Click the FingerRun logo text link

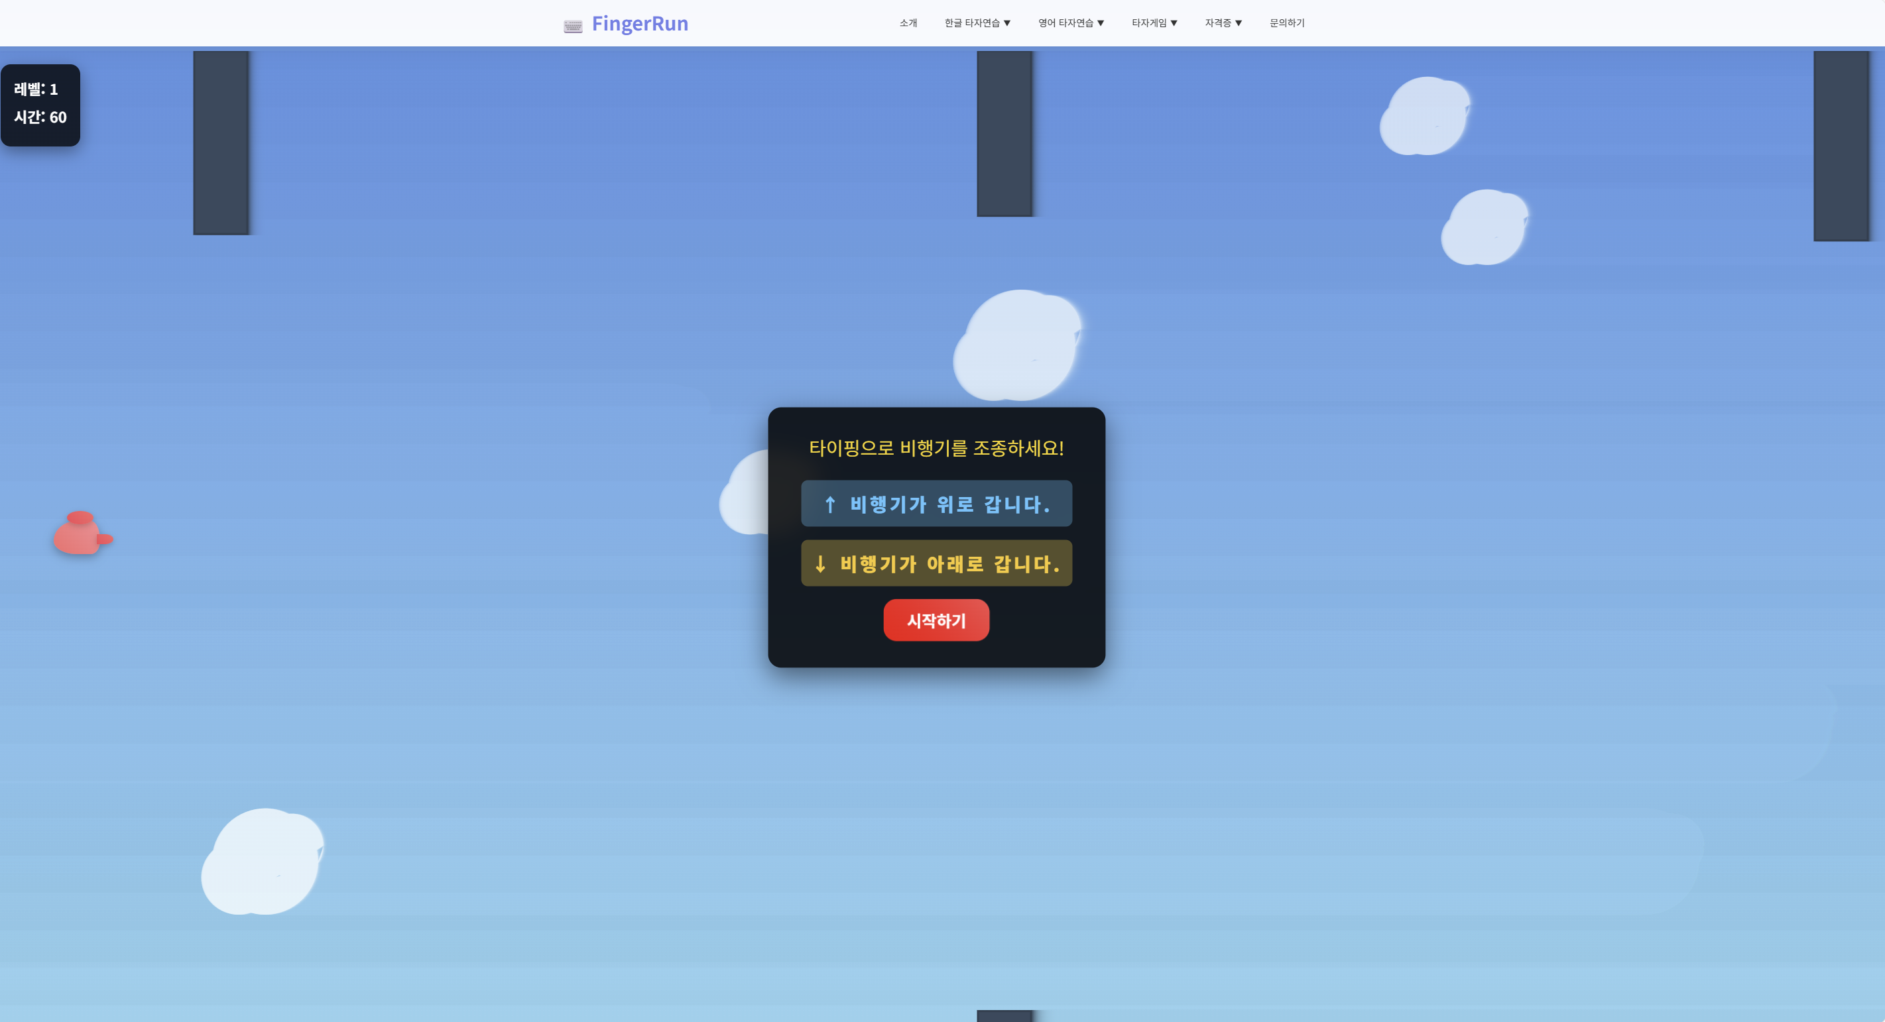pos(640,23)
